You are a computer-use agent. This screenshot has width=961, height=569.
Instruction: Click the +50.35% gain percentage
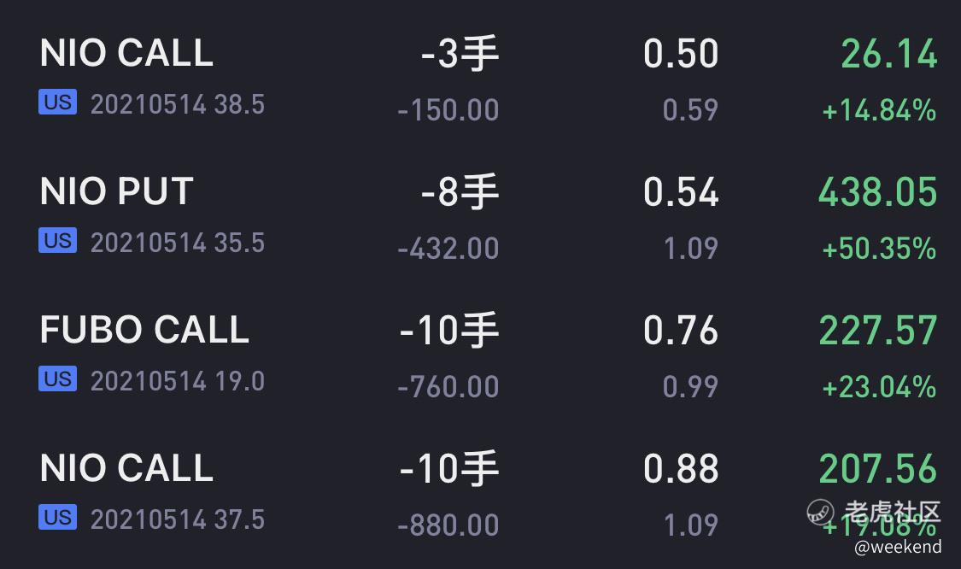pyautogui.click(x=880, y=249)
